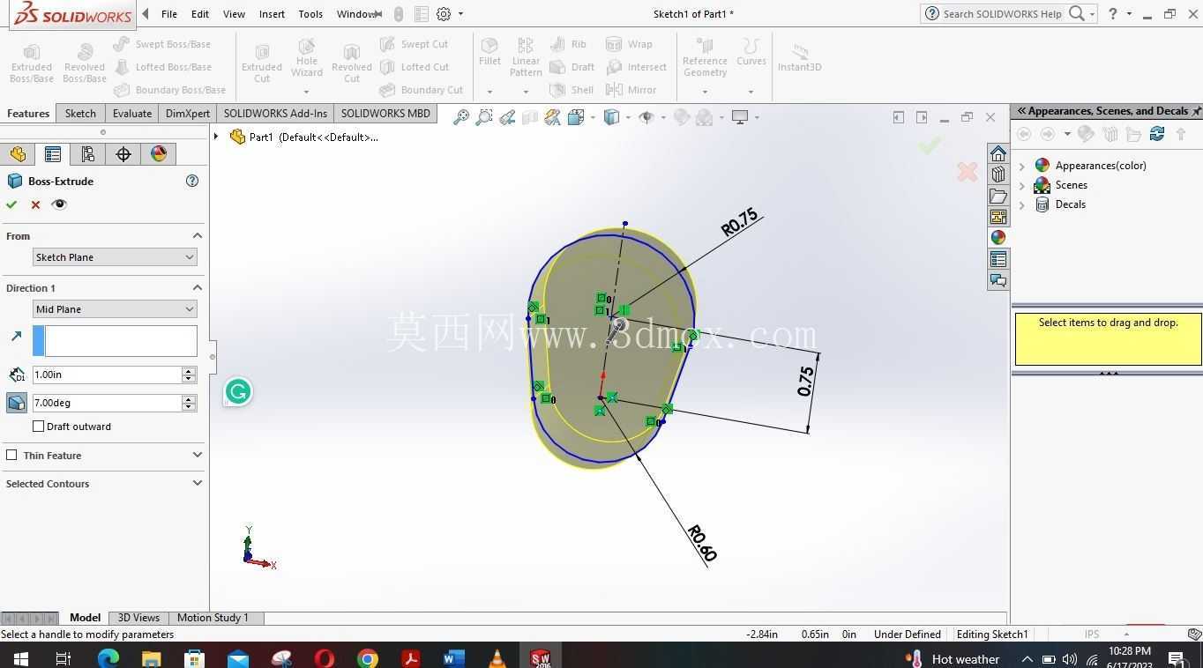This screenshot has height=668, width=1203.
Task: Open the DimXpertManager crosshair tab icon
Action: 123,154
